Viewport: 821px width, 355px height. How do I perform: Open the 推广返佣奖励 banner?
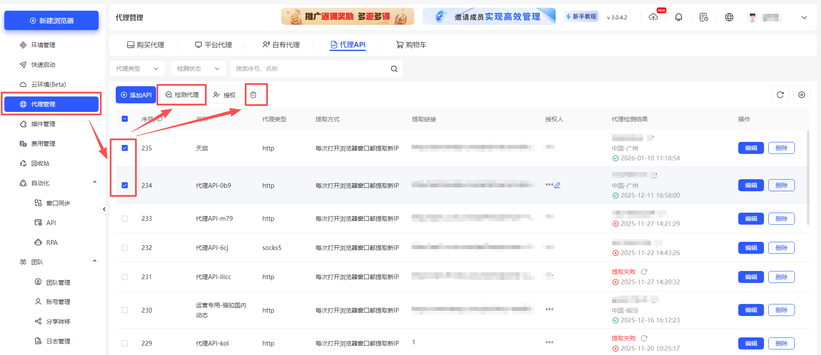coord(348,16)
